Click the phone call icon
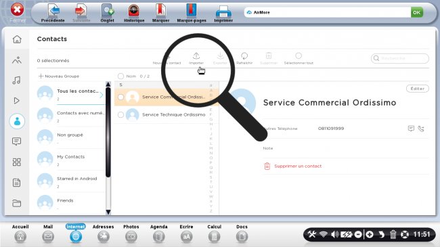Screen dimensions: 440x247 [421, 129]
